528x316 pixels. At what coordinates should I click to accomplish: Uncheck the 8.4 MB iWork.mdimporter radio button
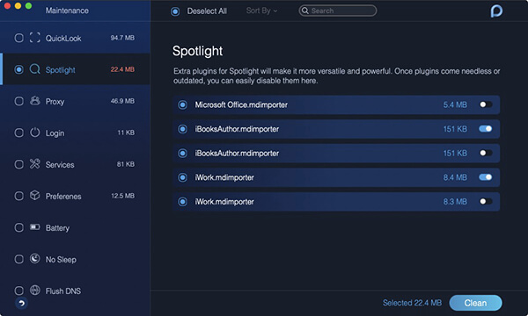click(182, 177)
